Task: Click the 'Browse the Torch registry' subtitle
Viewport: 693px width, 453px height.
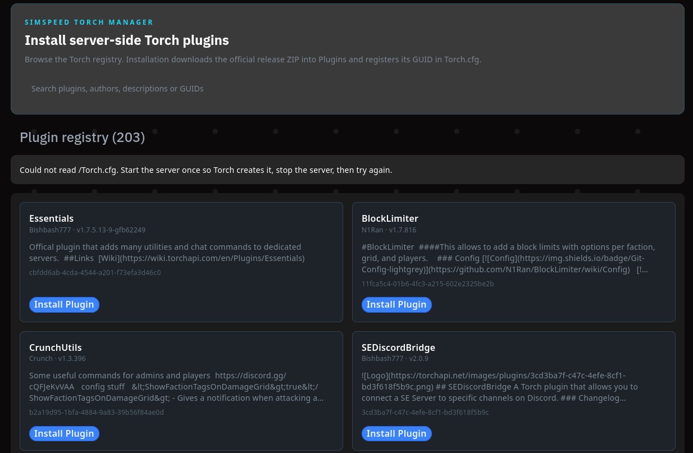Action: pos(253,59)
